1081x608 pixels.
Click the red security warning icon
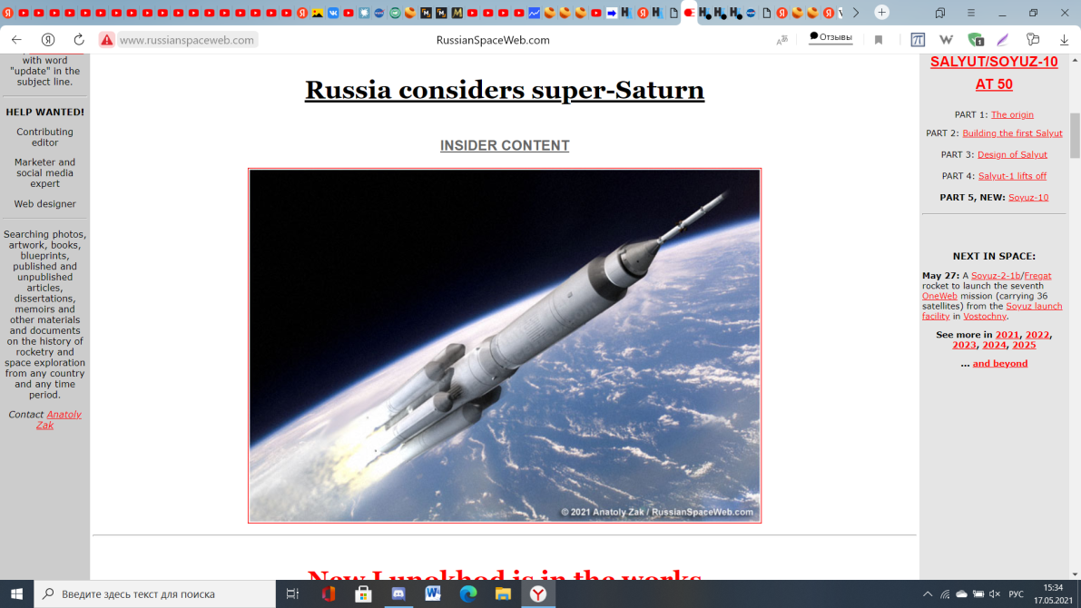107,40
